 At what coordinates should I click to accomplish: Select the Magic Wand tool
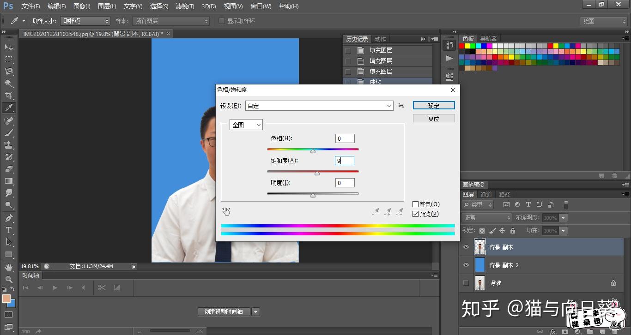(x=9, y=84)
